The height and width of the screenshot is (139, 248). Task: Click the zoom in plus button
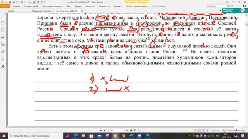point(244,131)
